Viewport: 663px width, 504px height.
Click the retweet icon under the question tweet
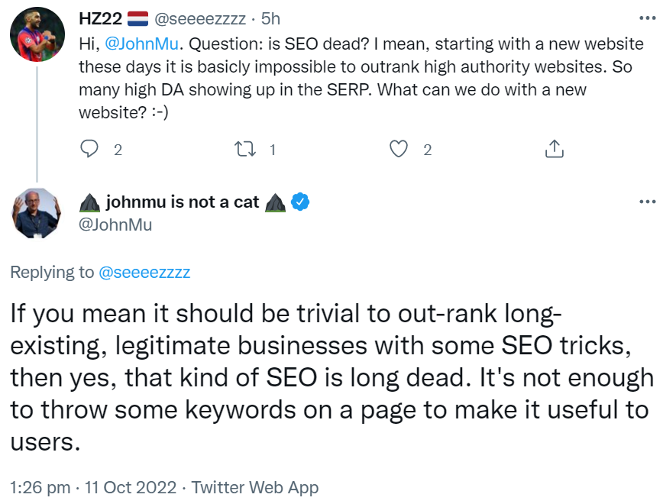coord(246,150)
